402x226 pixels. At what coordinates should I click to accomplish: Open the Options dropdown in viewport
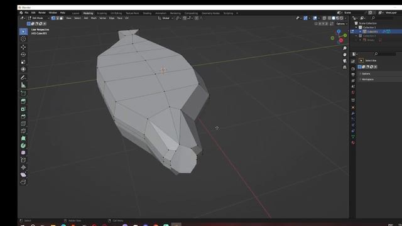click(342, 24)
